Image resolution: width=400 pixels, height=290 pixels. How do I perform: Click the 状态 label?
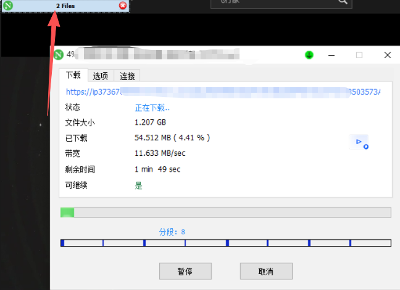tap(73, 107)
